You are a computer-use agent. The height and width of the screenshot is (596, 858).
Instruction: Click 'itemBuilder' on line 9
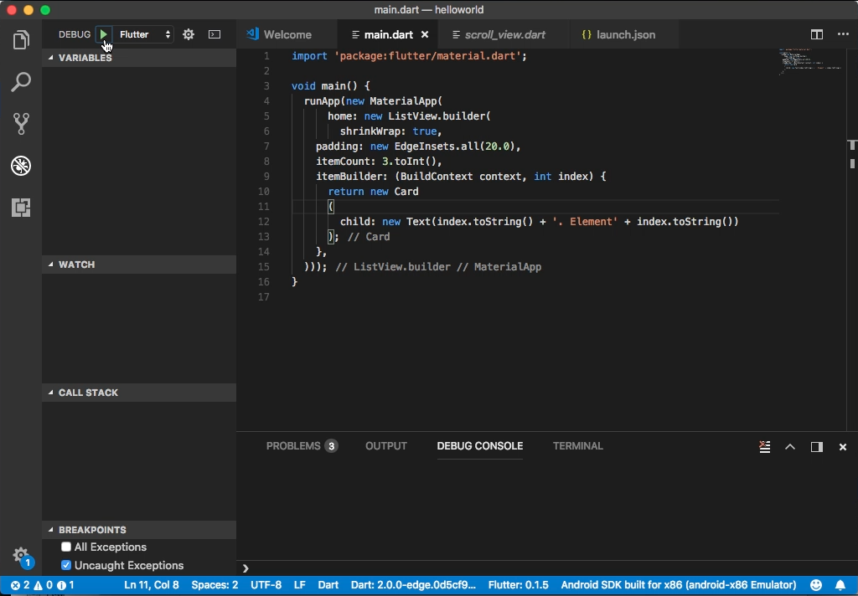click(349, 176)
